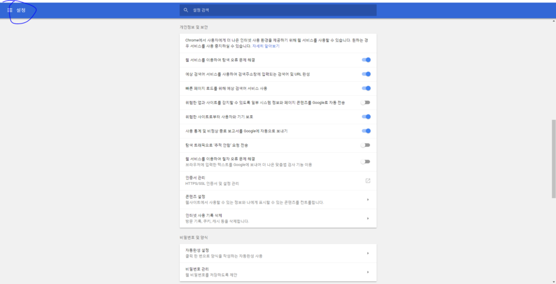Image resolution: width=556 pixels, height=284 pixels.
Task: Expand the 비밀번호 관리 row arrow
Action: click(368, 272)
